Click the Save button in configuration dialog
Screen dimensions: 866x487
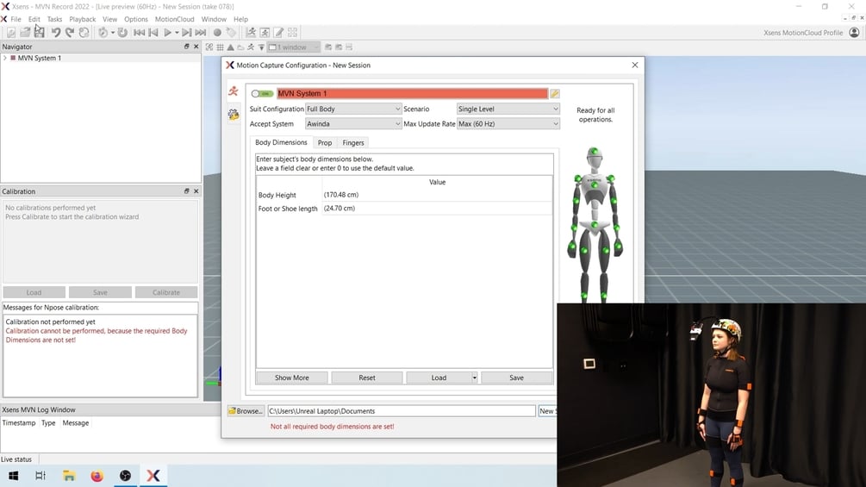point(516,378)
